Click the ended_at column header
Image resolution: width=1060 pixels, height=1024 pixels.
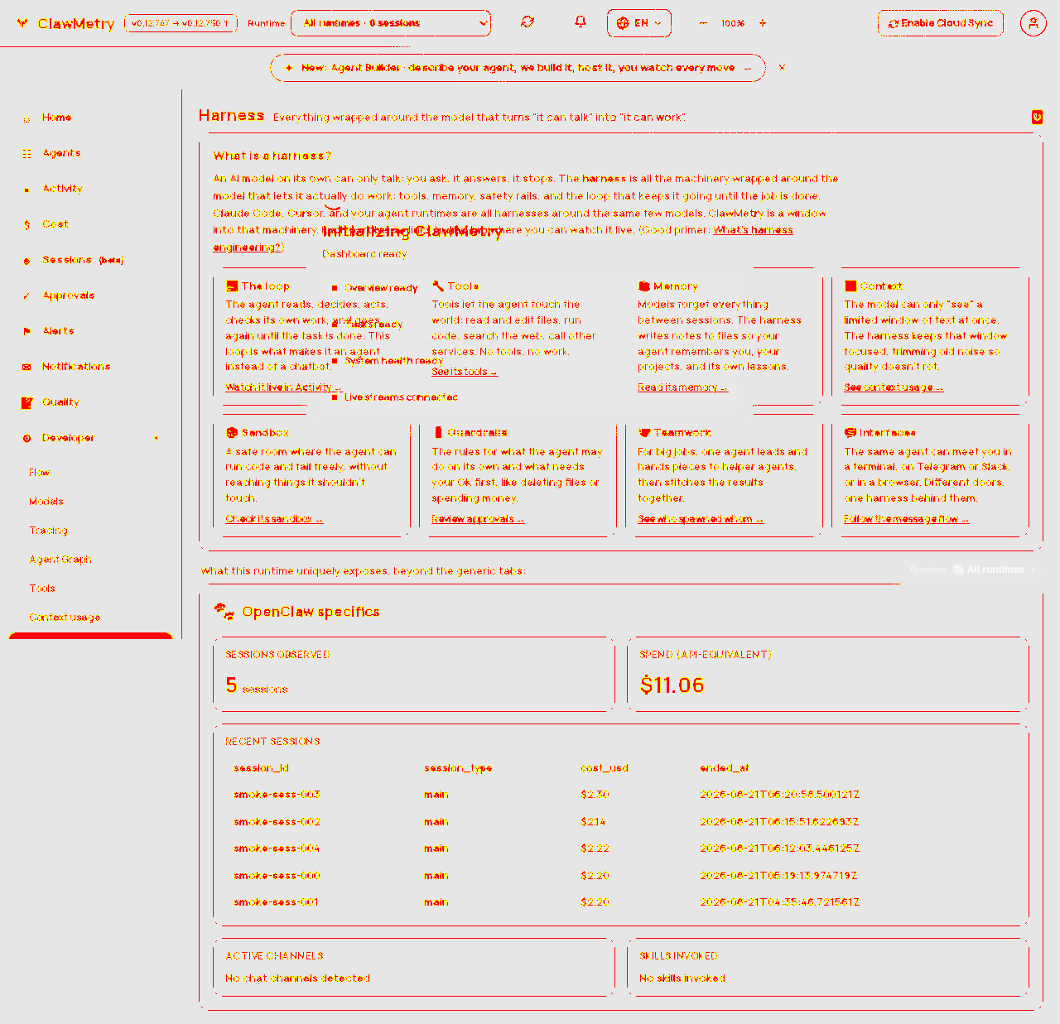725,768
